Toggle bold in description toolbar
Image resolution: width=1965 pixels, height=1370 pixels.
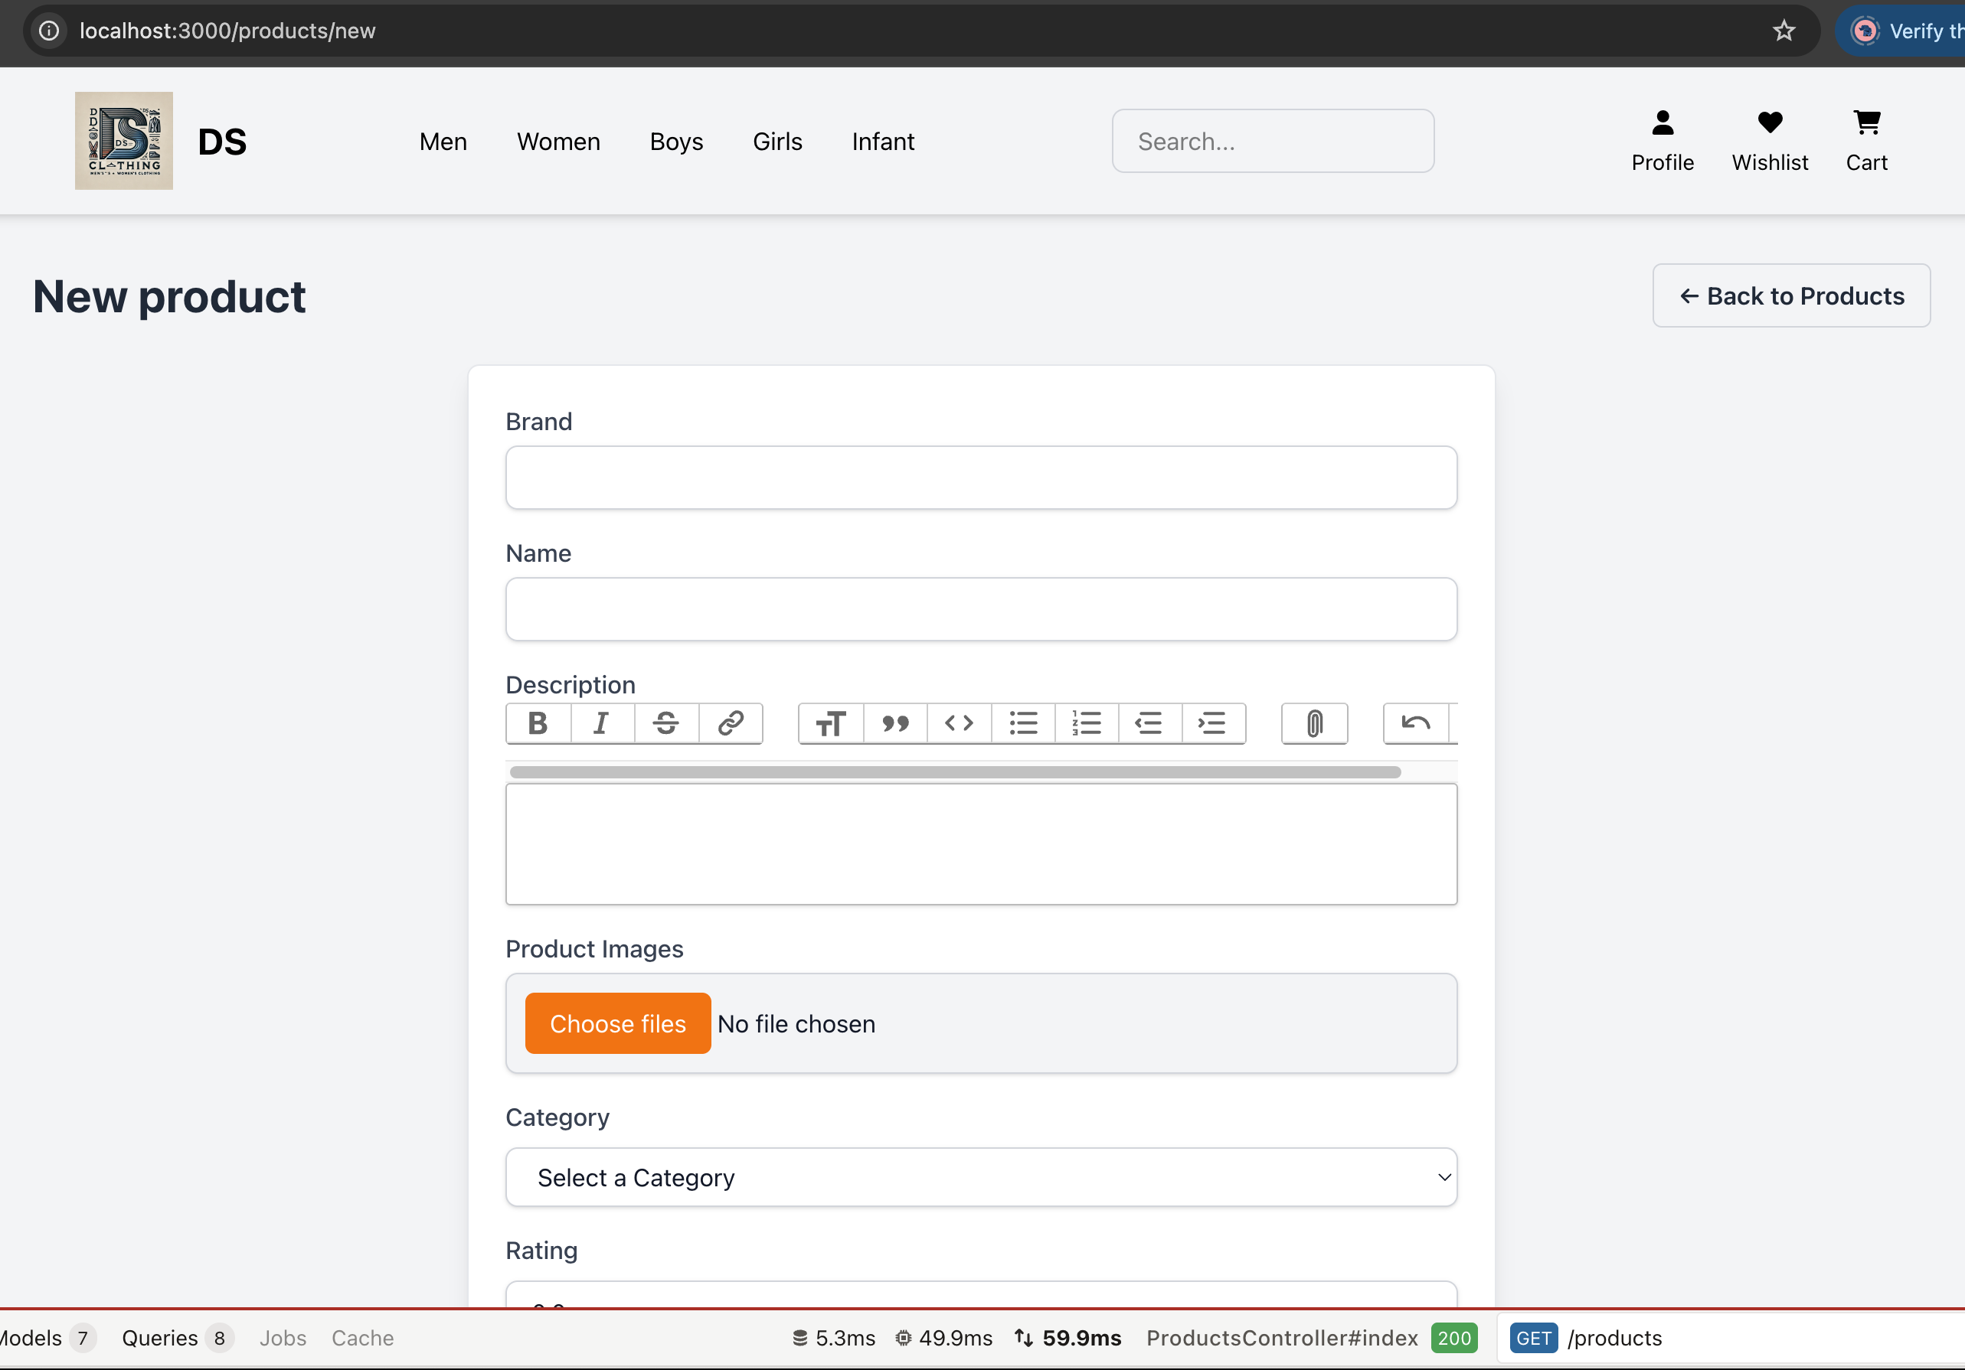point(538,723)
